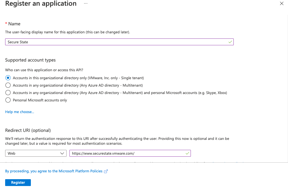Click the checkmark inside the Redirect URI field
The height and width of the screenshot is (190, 288).
pos(187,153)
